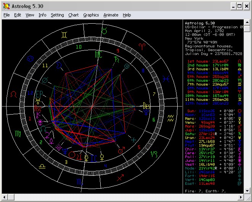Select the blue Pisces symbol on the wheel

[165, 79]
